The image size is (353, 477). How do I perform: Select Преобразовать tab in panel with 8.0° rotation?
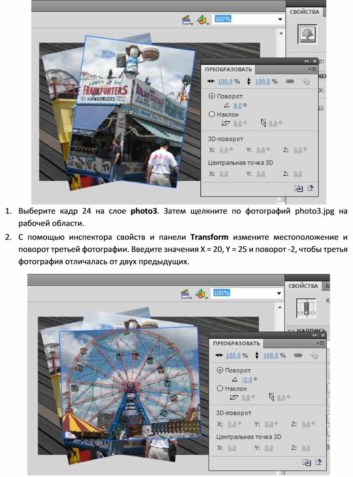(x=228, y=69)
